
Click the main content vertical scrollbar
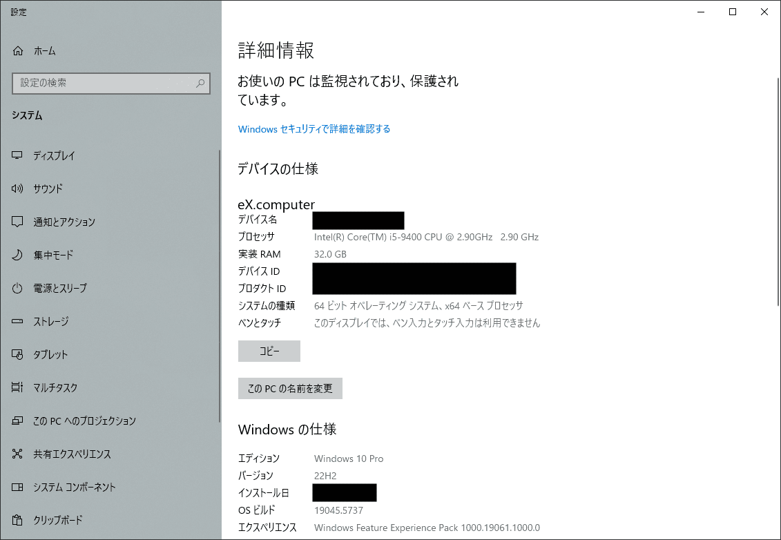(x=778, y=193)
